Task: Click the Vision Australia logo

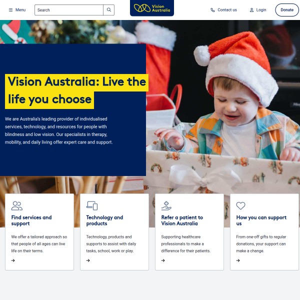Action: [x=152, y=8]
